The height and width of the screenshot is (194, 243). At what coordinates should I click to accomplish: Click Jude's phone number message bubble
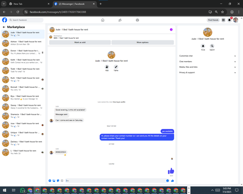click(61, 152)
